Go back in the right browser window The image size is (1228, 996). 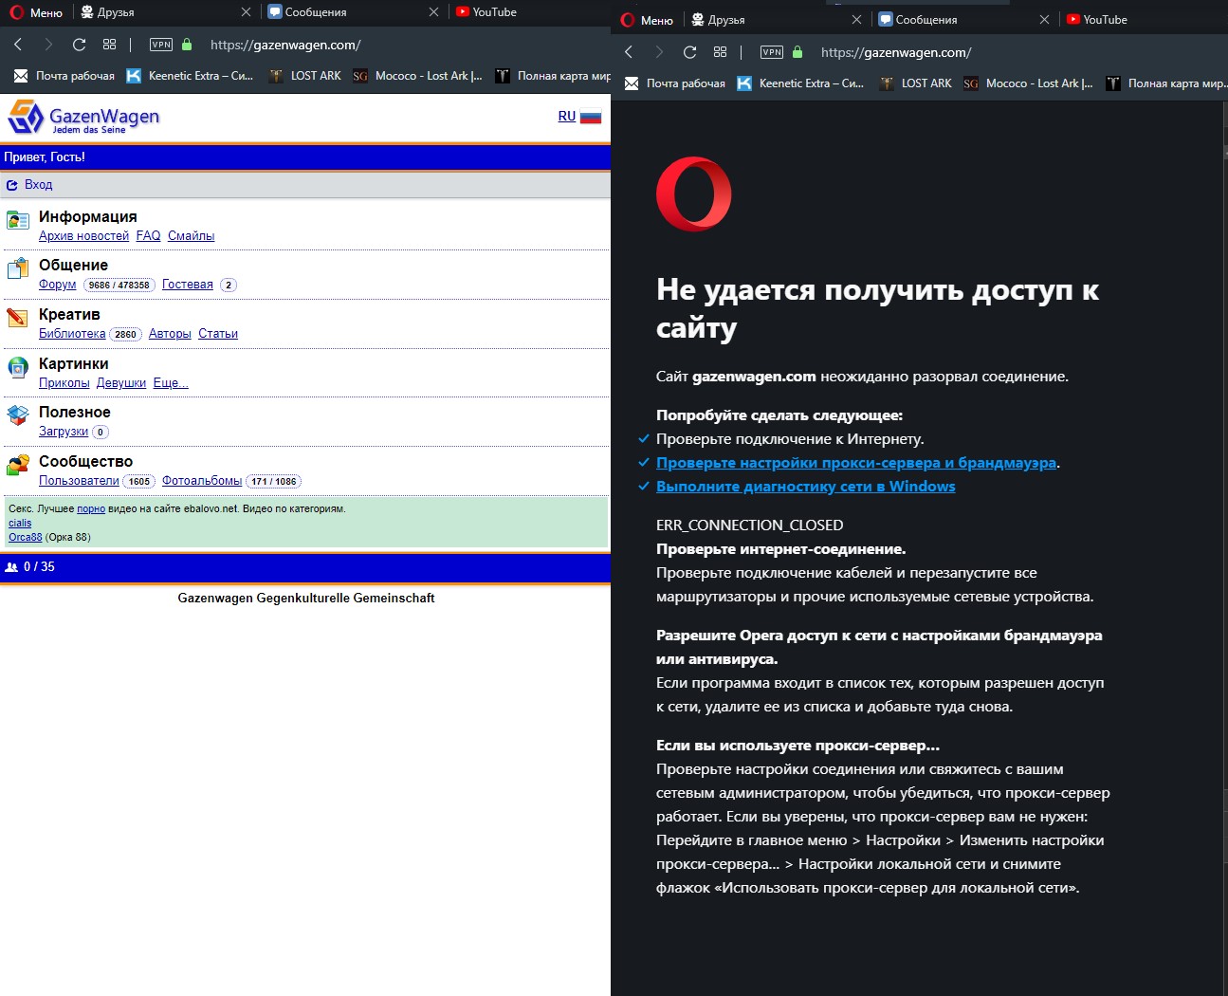[629, 52]
